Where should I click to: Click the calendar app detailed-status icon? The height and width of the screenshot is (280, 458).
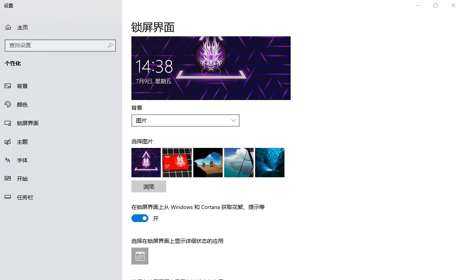pos(140,256)
